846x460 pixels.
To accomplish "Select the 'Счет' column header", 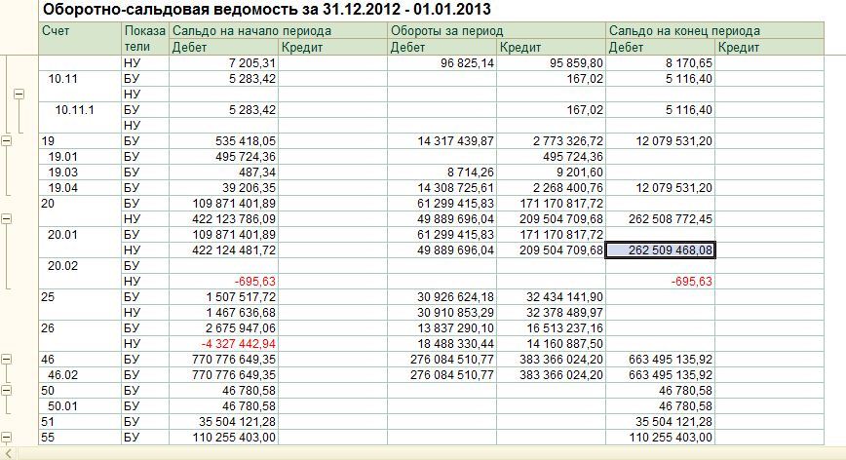I will pyautogui.click(x=81, y=38).
